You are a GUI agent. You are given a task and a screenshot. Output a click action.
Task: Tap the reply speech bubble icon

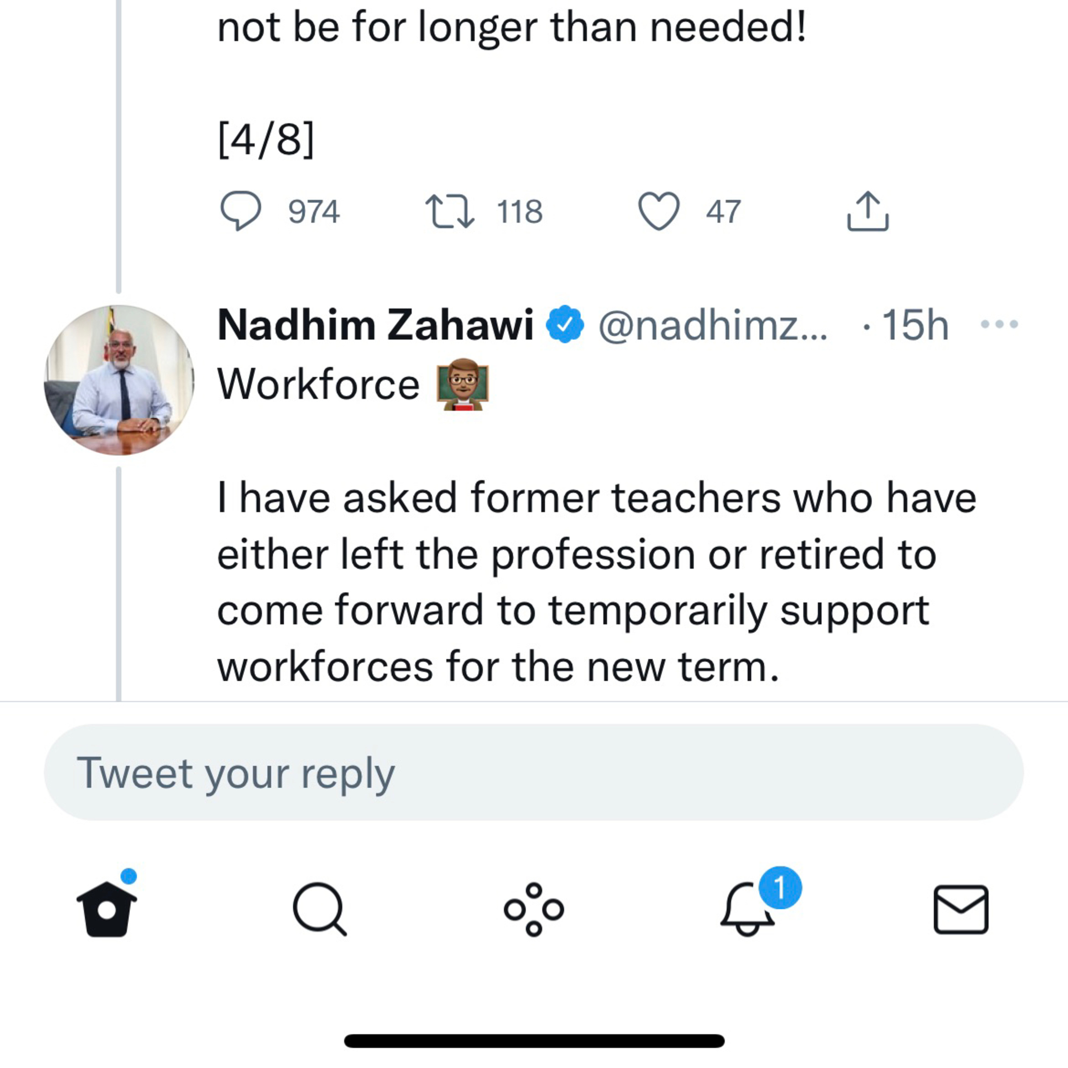[240, 211]
